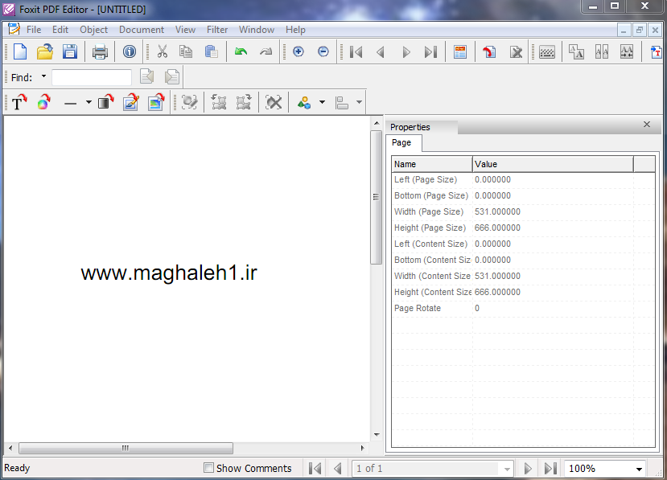The image size is (667, 480).
Task: Select the line drawing tool
Action: click(70, 103)
